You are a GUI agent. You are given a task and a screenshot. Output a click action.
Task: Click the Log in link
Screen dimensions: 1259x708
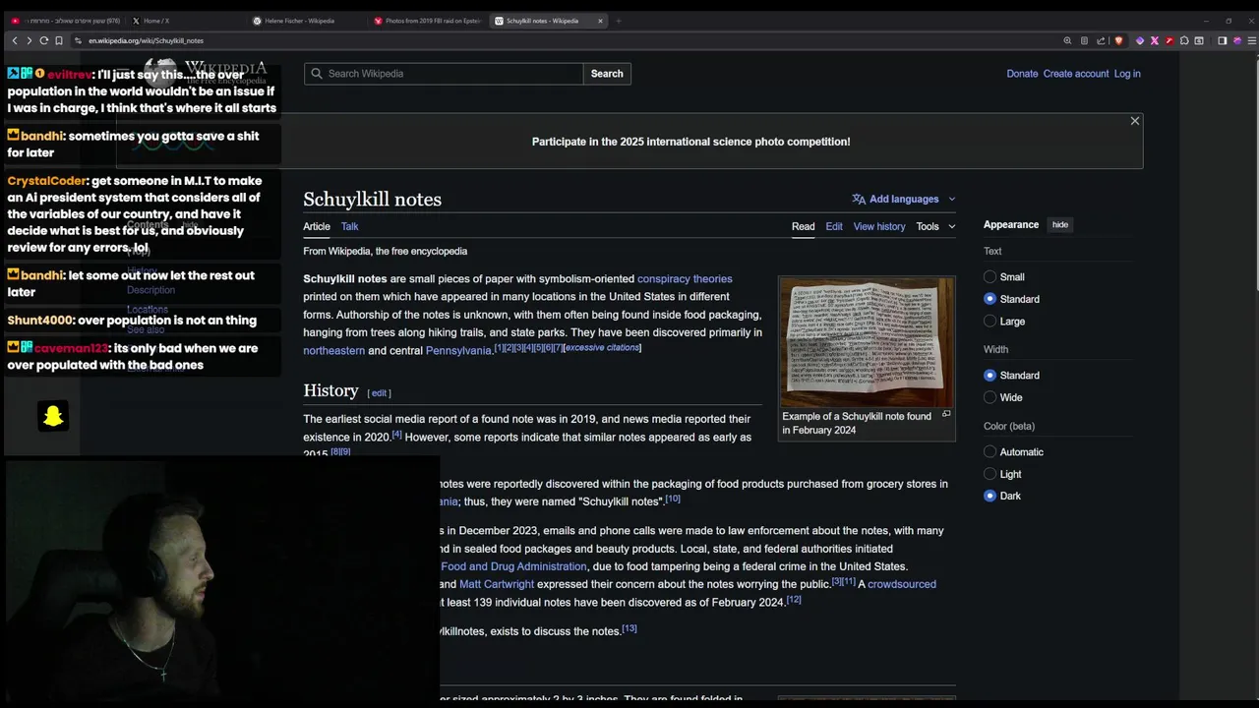(x=1127, y=74)
